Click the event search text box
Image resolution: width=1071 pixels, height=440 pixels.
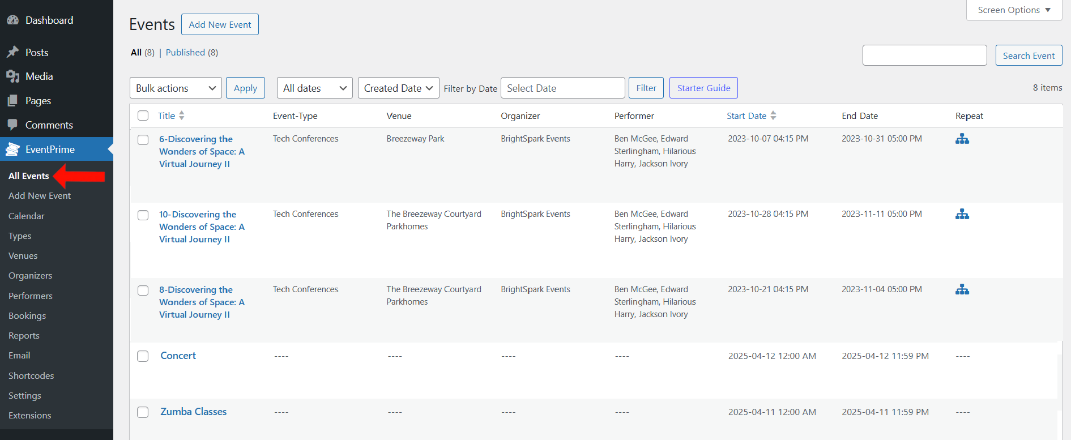pos(924,55)
